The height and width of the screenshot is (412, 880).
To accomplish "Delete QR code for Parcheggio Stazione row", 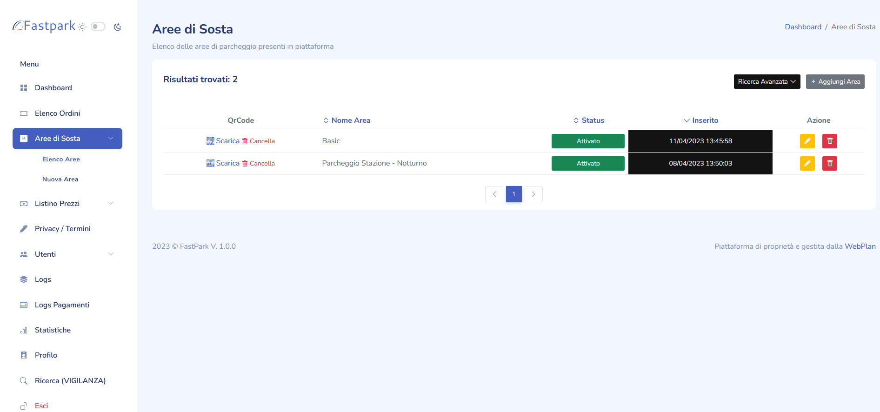I will tap(258, 163).
